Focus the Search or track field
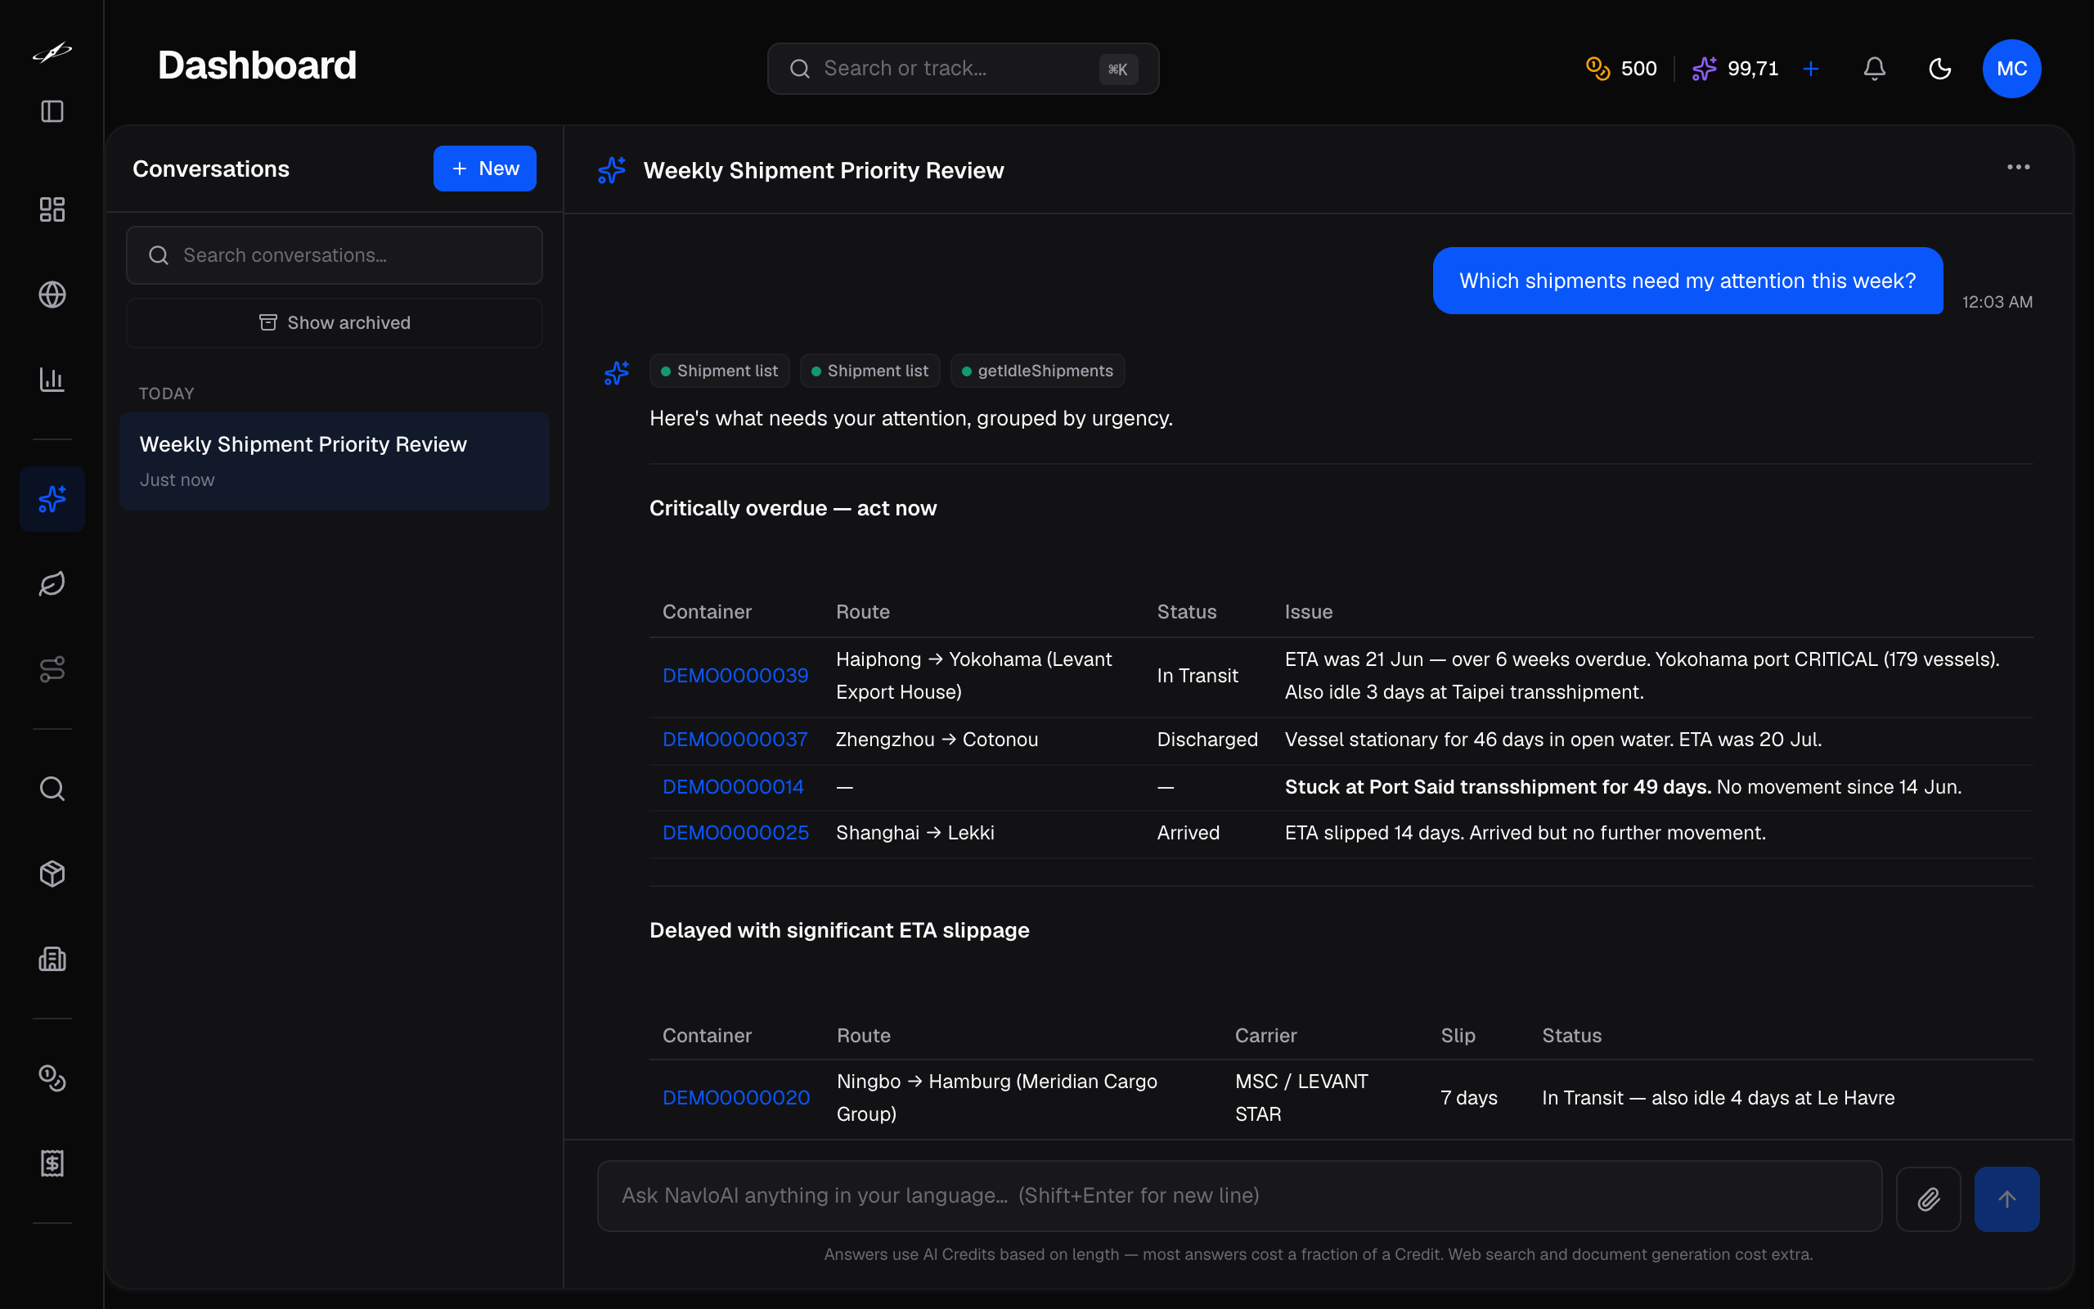 tap(962, 69)
